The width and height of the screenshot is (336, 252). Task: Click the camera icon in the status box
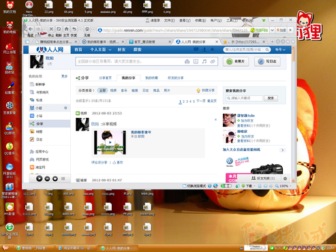(x=187, y=61)
